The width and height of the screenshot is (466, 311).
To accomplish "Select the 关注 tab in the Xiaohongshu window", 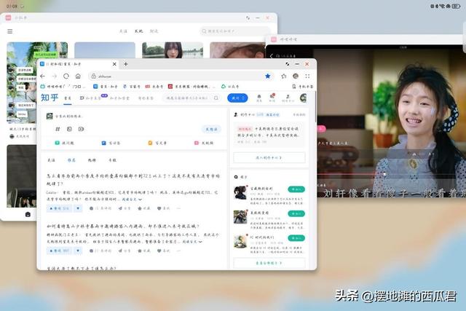I will (123, 31).
